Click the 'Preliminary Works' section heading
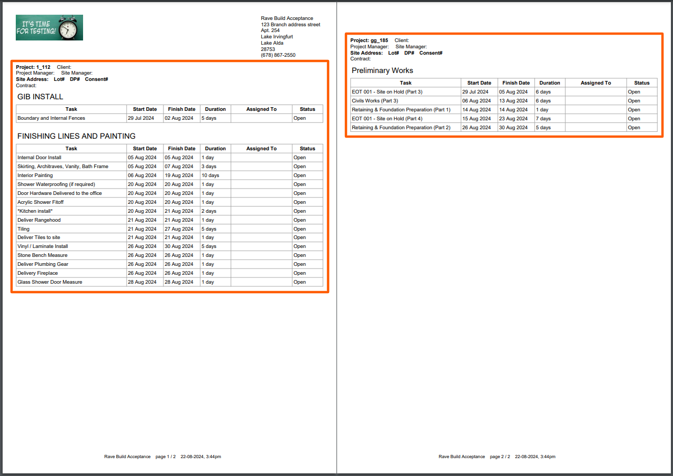The width and height of the screenshot is (673, 476). coord(382,70)
